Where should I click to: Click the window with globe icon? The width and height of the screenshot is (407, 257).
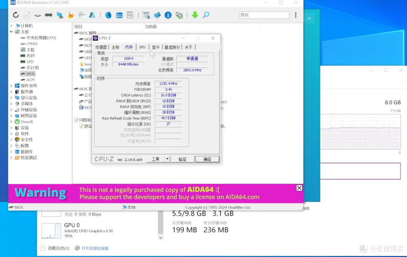point(146,15)
